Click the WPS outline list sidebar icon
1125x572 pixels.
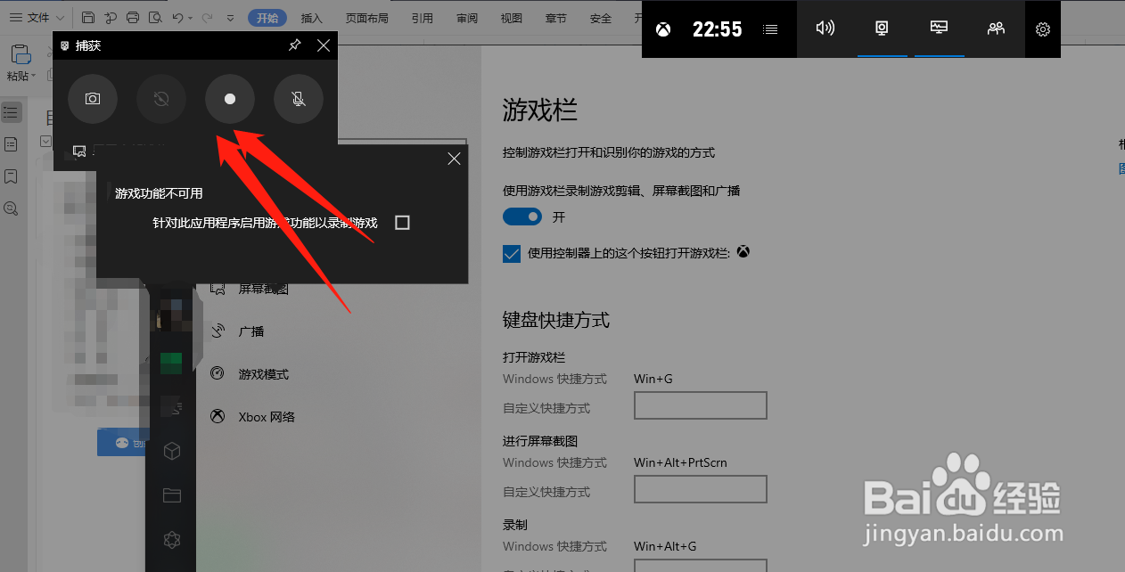click(11, 112)
